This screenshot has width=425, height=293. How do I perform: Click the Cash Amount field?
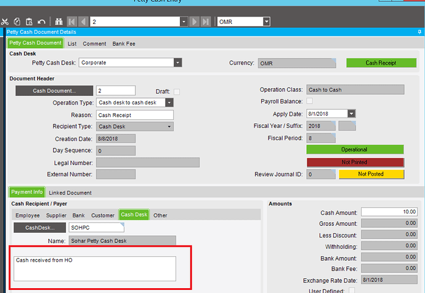tap(389, 212)
